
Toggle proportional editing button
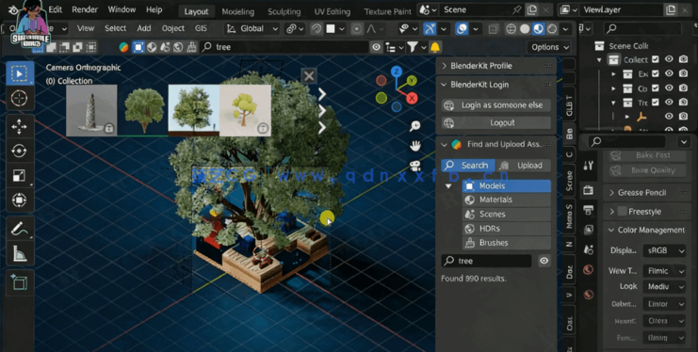[x=357, y=29]
